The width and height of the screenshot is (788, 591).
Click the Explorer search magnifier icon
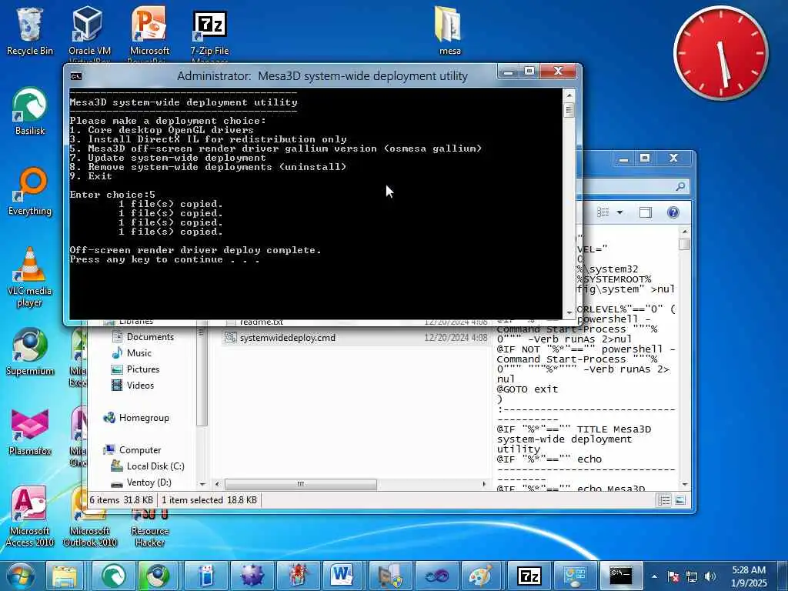[680, 186]
